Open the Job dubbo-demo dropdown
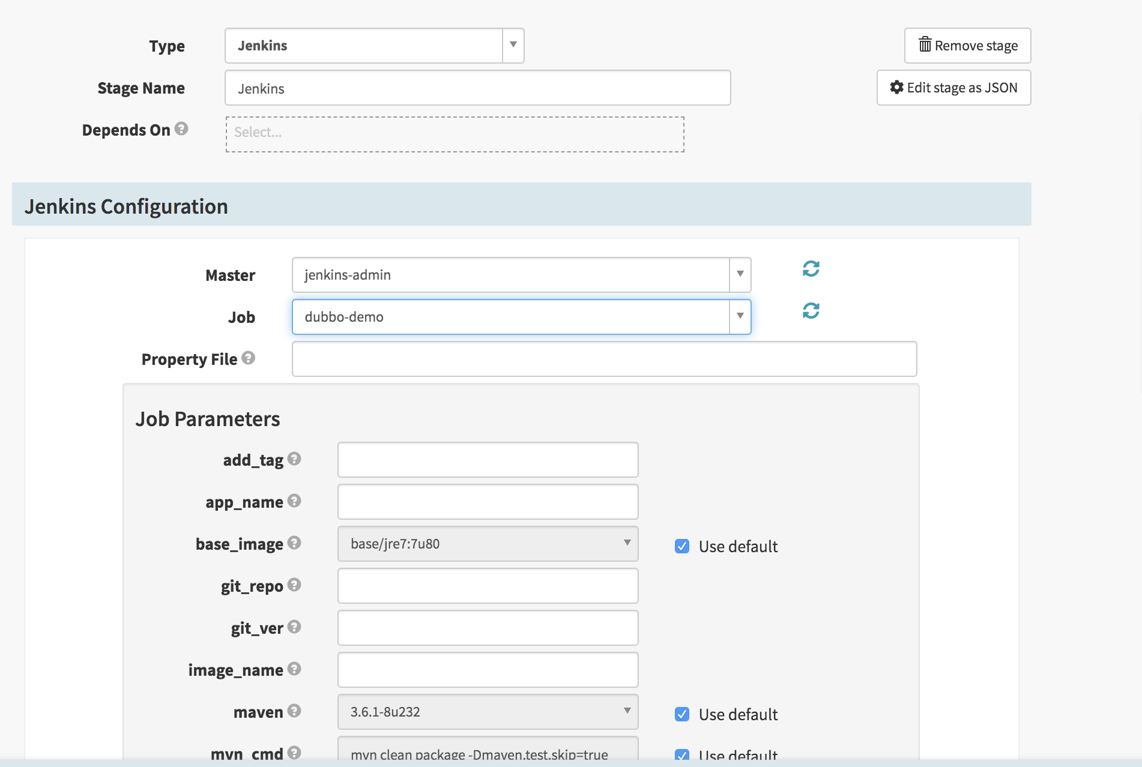The height and width of the screenshot is (767, 1142). pos(522,317)
